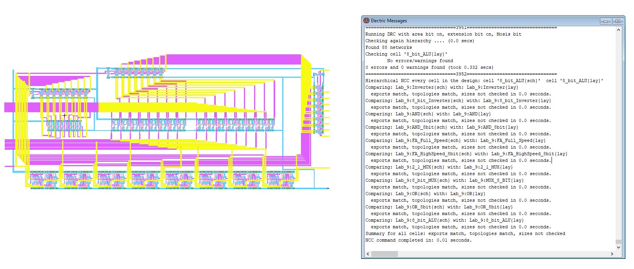Click the vertical scrollbar thumb in messages
Image resolution: width=634 pixels, height=269 pixels.
(x=618, y=242)
